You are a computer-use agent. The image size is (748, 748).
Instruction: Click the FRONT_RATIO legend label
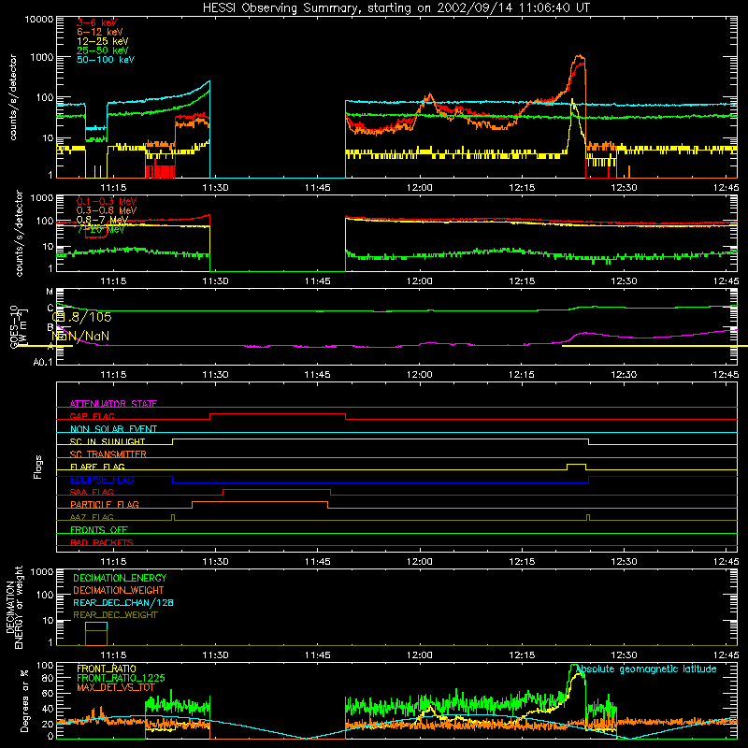pos(107,669)
